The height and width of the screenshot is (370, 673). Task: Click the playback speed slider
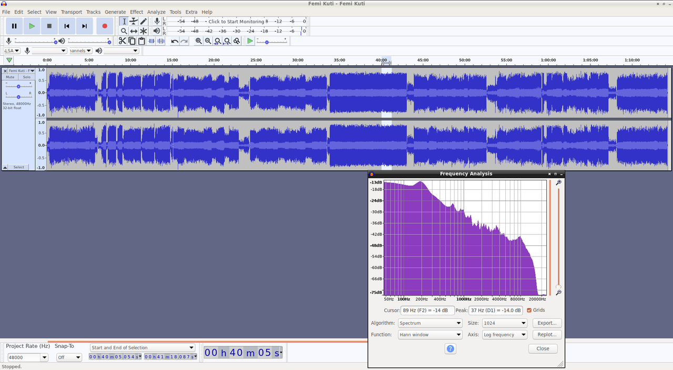tap(272, 41)
